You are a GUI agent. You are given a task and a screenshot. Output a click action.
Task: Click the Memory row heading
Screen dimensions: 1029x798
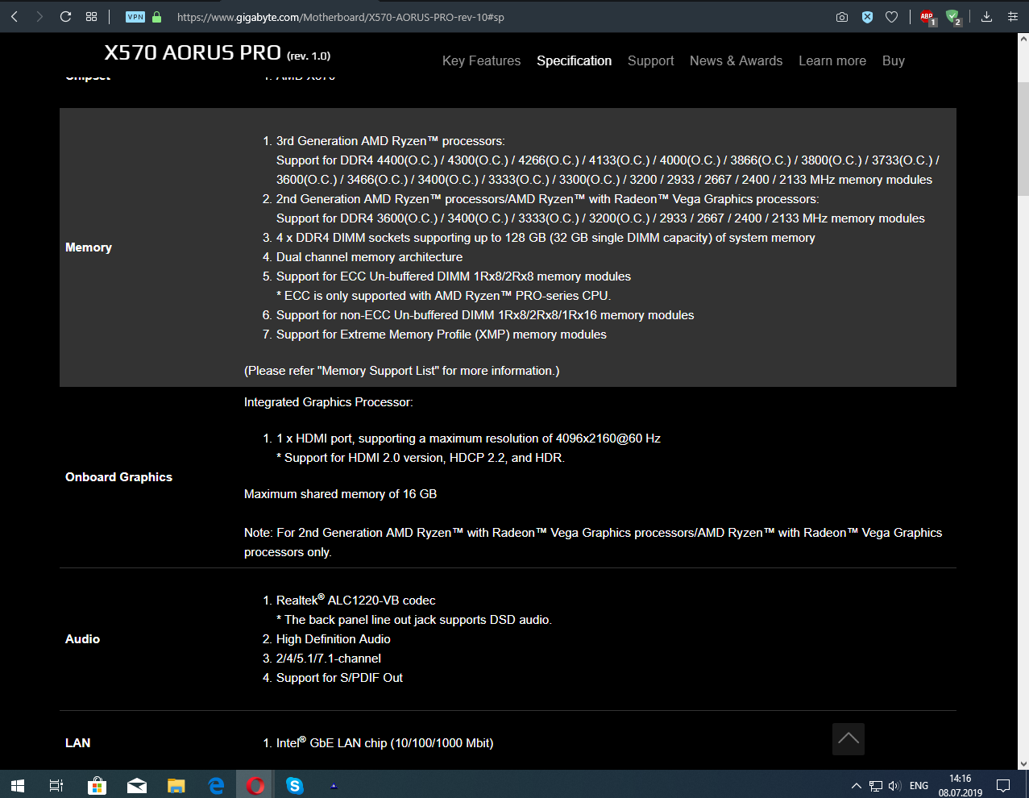89,247
